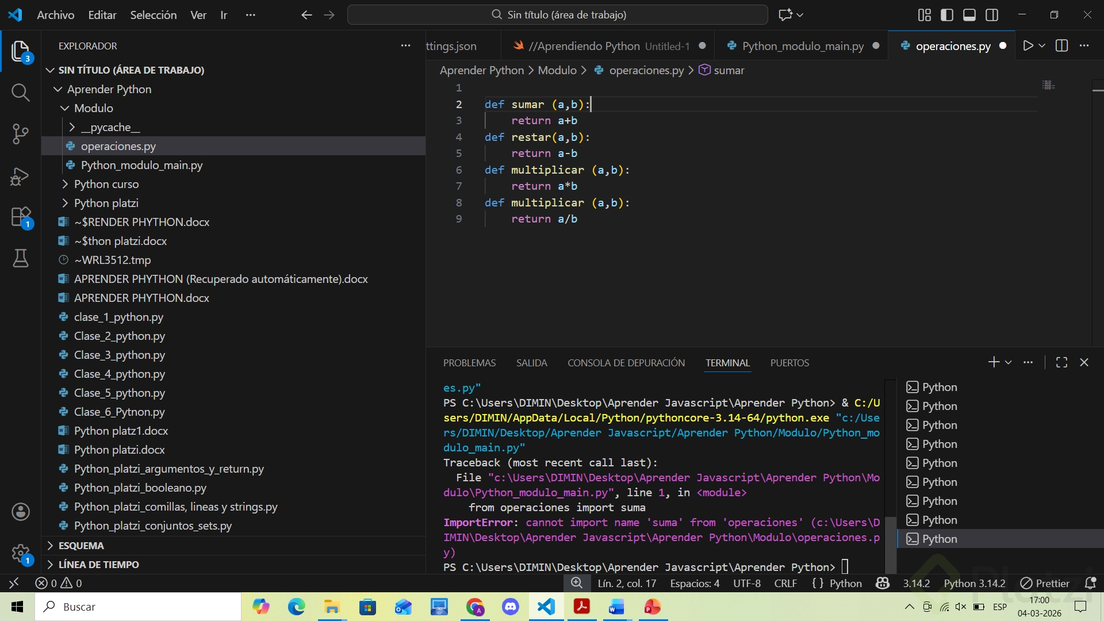Open the Search view in activity bar
This screenshot has height=621, width=1104.
[21, 92]
